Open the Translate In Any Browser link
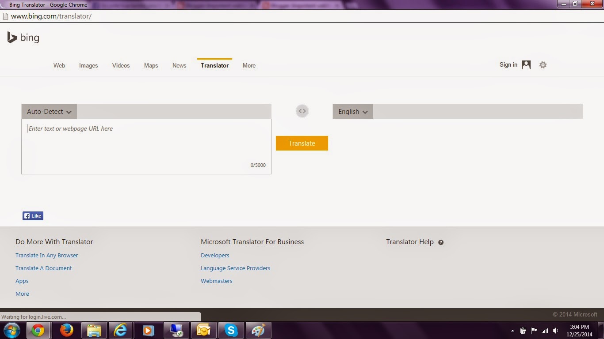 pos(47,255)
